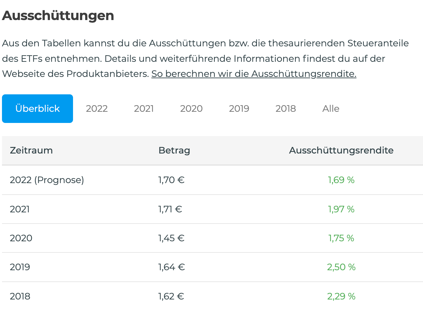Open the 2018 tab above the table

(286, 108)
